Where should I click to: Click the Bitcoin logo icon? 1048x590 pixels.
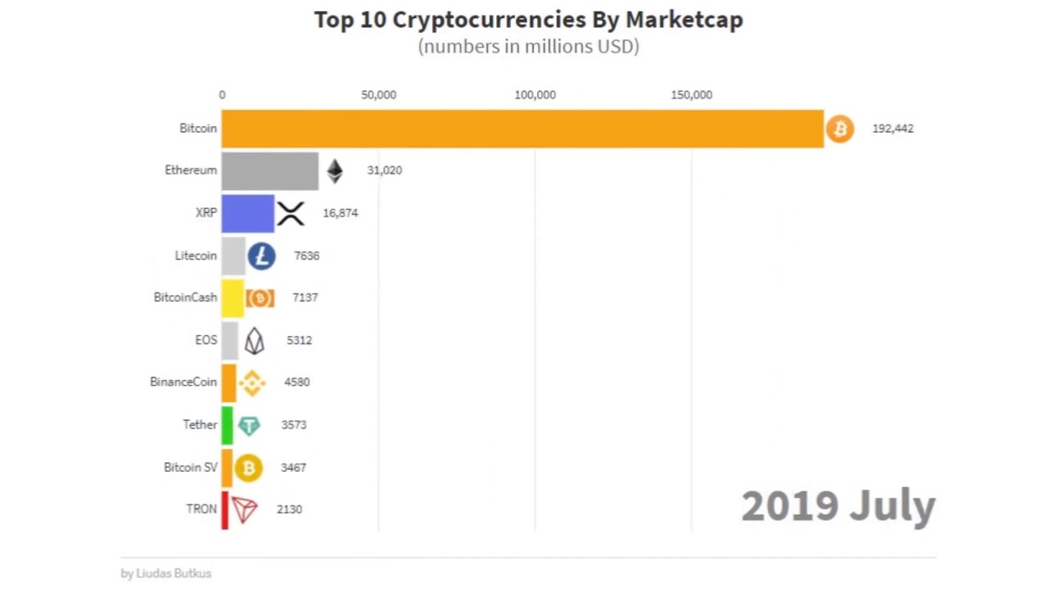point(839,129)
